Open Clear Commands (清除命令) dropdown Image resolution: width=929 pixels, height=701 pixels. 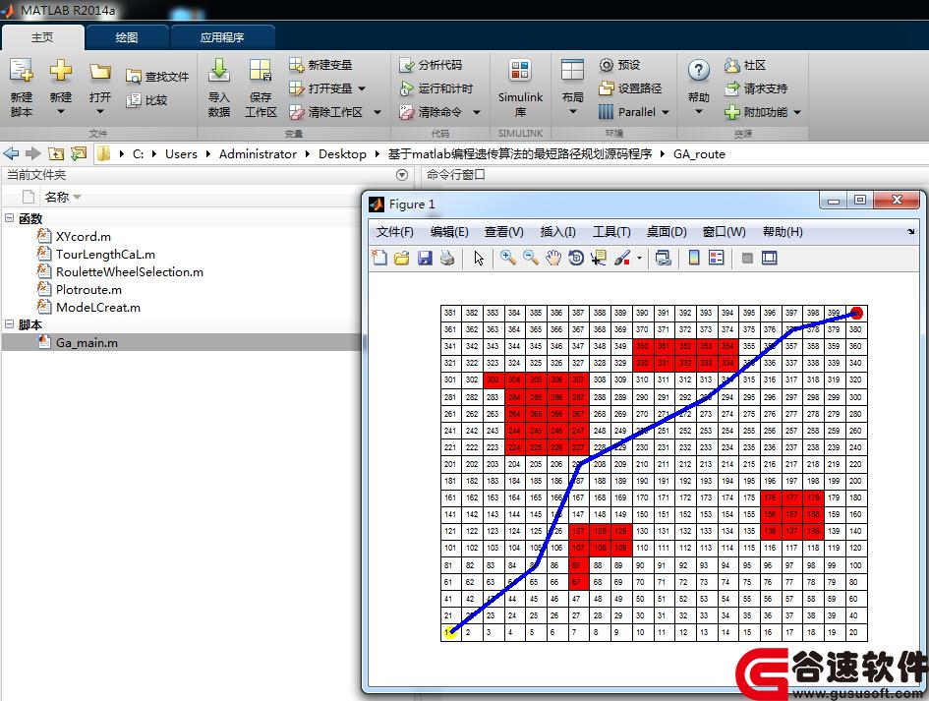477,112
